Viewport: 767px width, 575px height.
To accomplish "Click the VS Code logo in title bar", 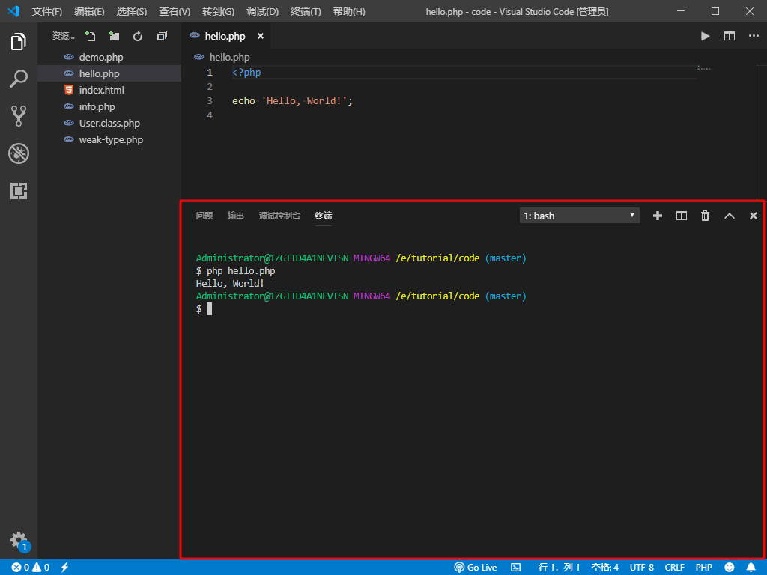I will point(13,11).
